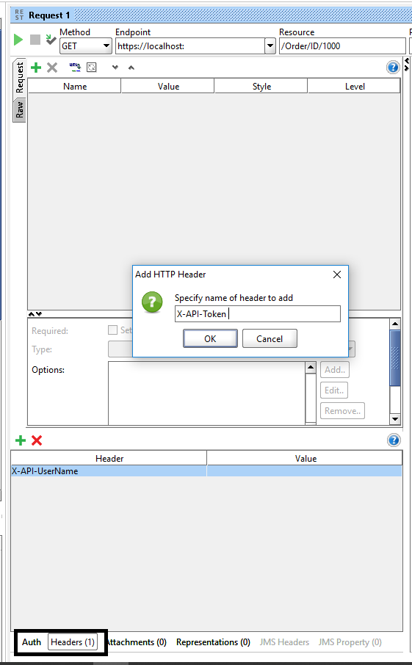The image size is (412, 665).
Task: Open the Representations (0) tab
Action: pos(213,642)
